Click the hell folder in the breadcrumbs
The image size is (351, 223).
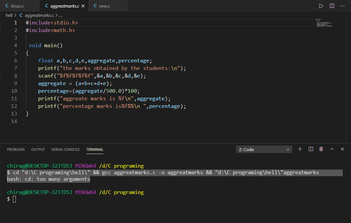coord(9,15)
